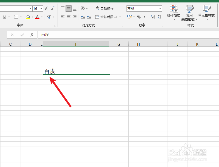Select column G header
The image size is (219, 167).
[x=119, y=44]
